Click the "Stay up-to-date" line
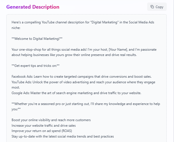 [x=63, y=136]
